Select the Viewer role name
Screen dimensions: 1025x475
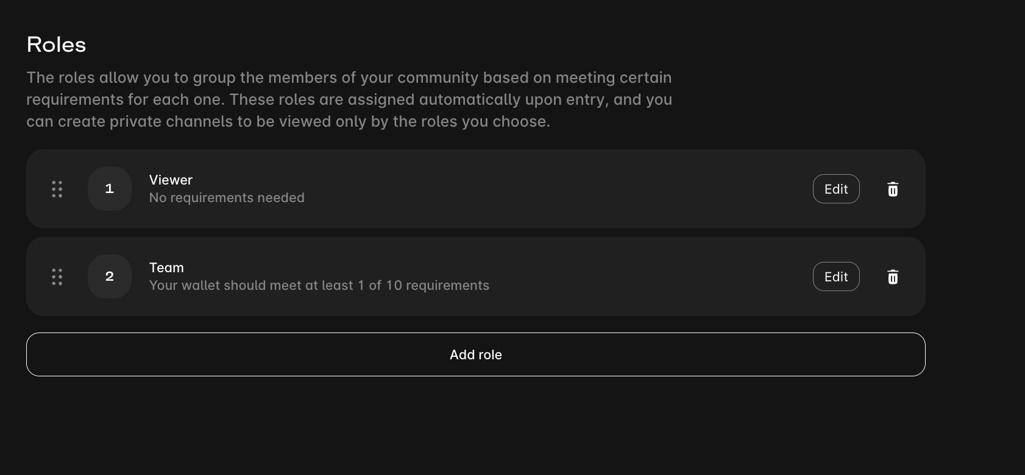(x=171, y=180)
